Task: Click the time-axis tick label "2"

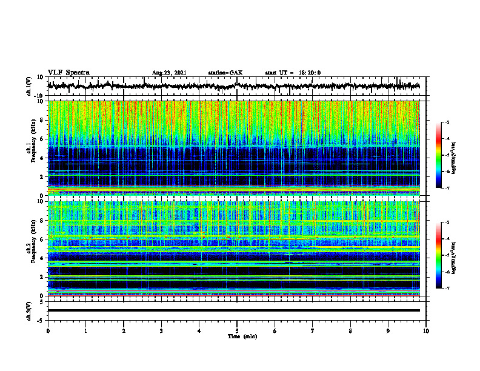Action: point(124,331)
